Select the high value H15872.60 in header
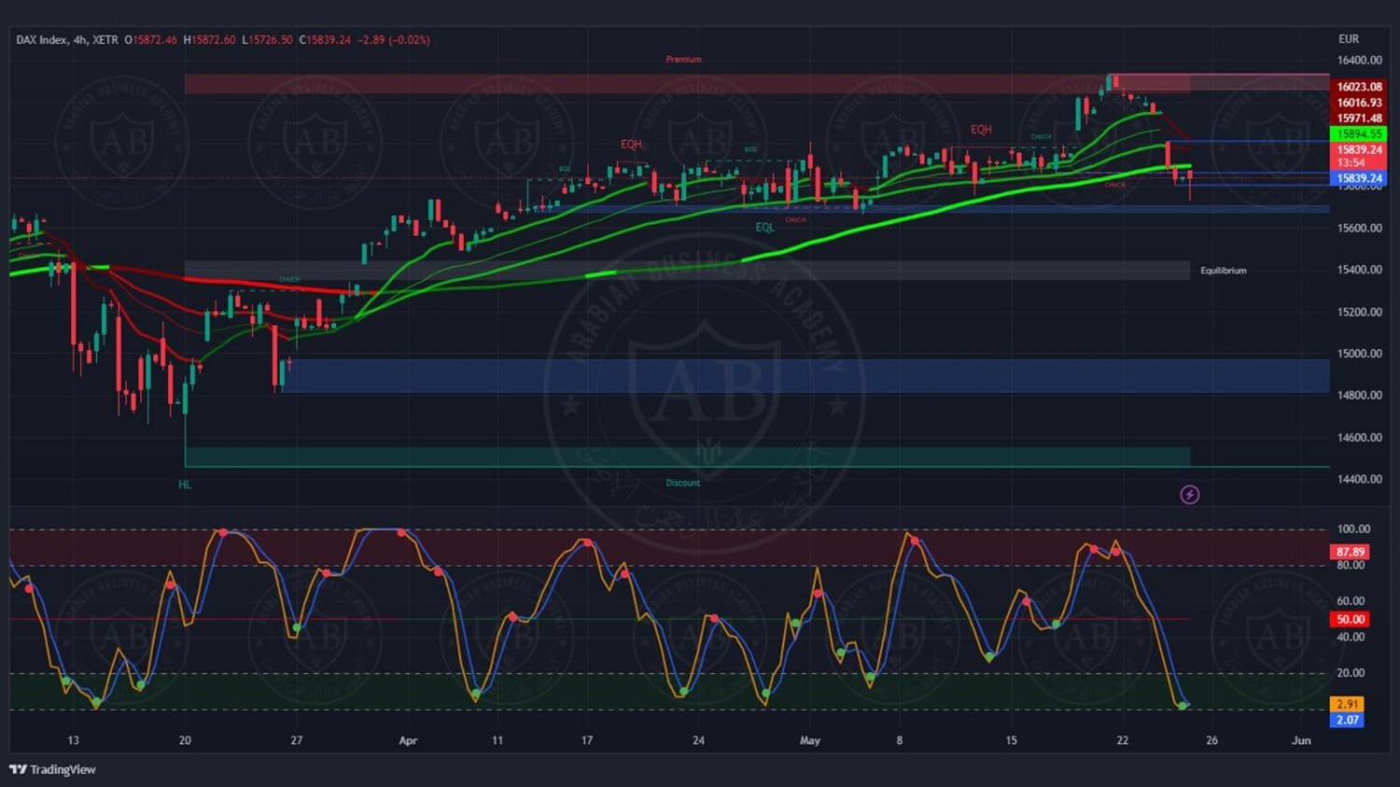Image resolution: width=1400 pixels, height=787 pixels. 209,40
